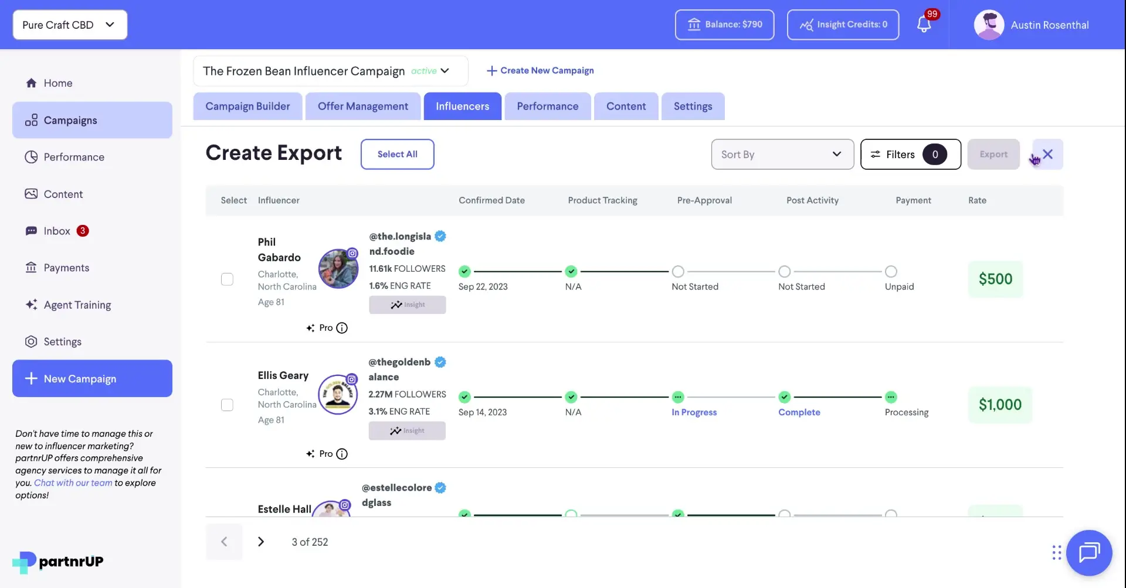Open the Sort By dropdown
Screen dimensions: 1126x588
[782, 154]
